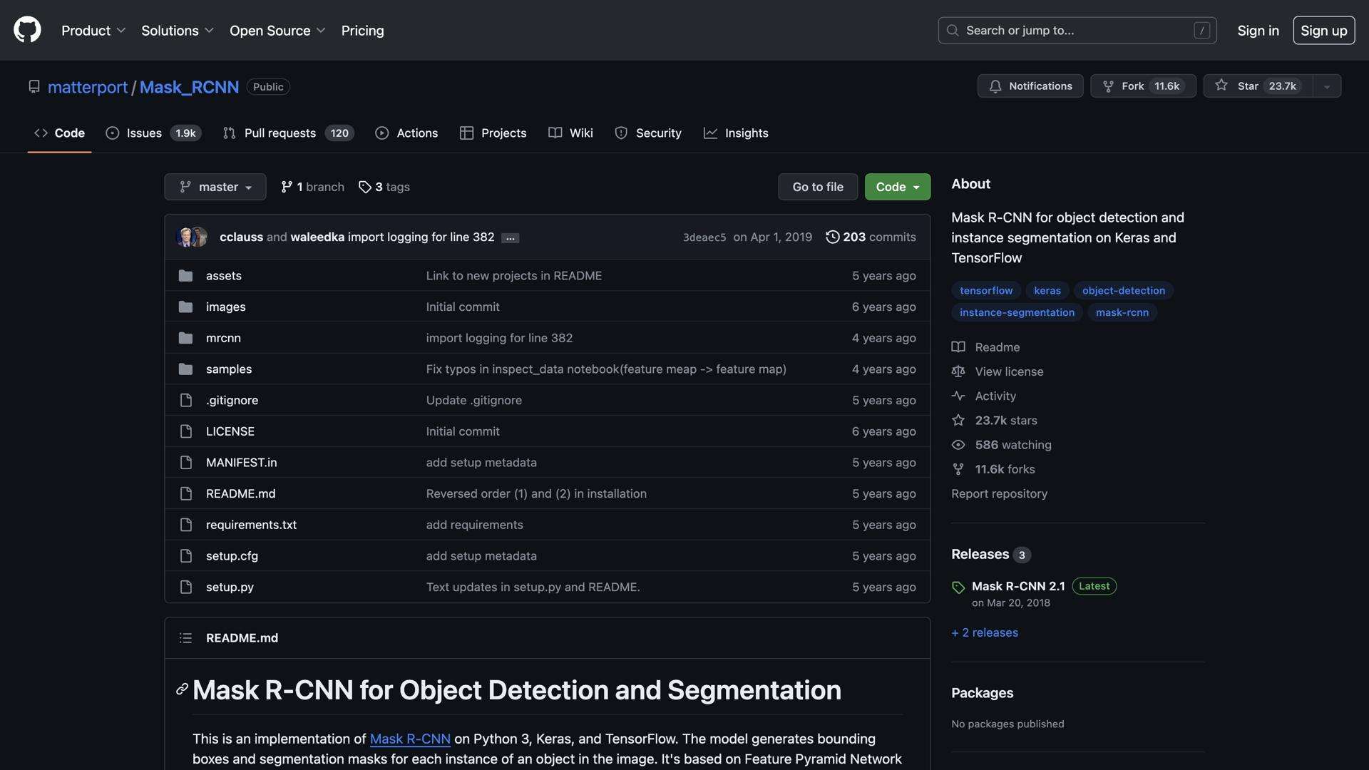Expand the green Code dropdown

tap(897, 187)
